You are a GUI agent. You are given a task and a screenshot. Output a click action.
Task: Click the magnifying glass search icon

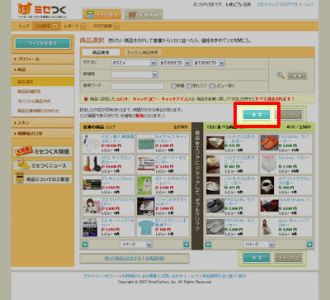[280, 75]
